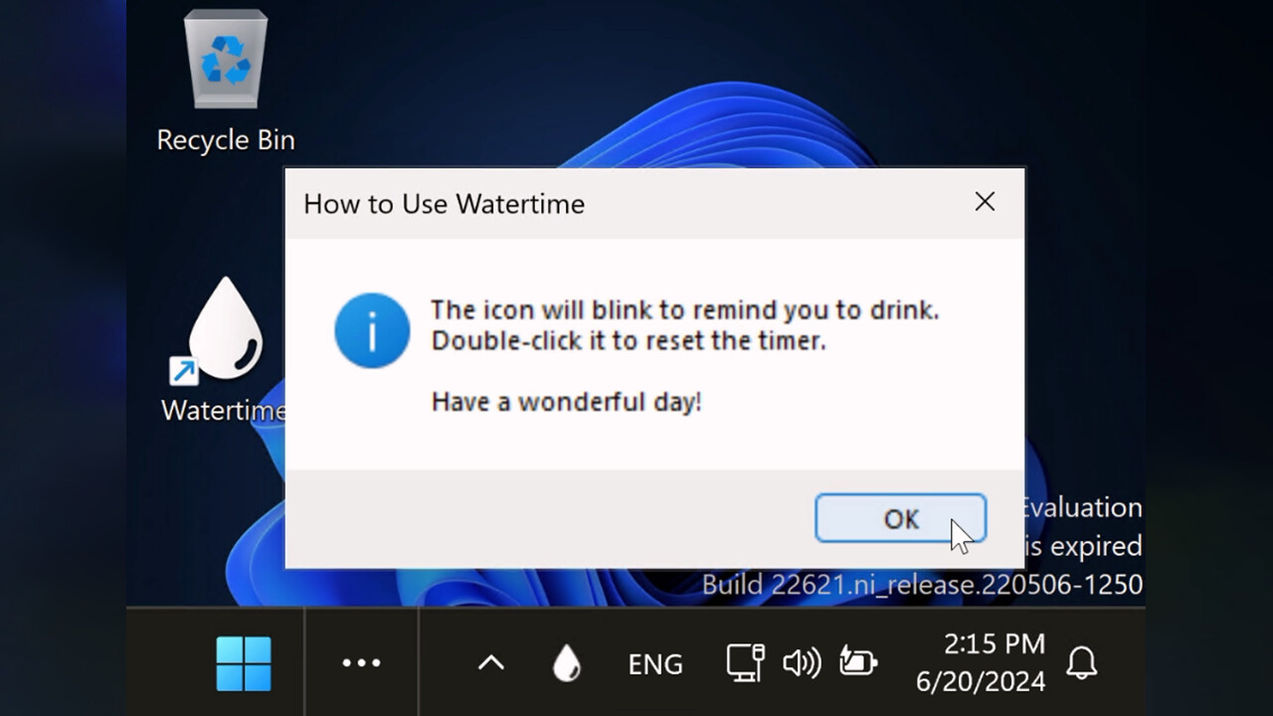Click the taskbar overflow ellipsis
This screenshot has width=1273, height=716.
coord(361,662)
